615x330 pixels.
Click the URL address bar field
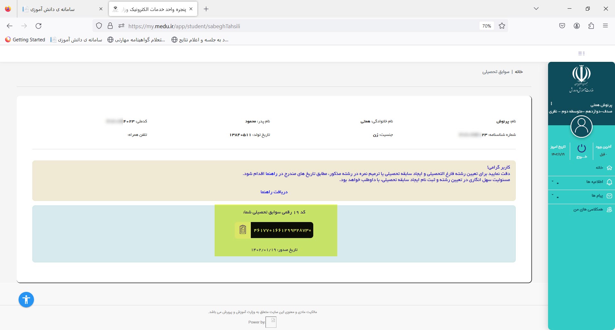288,26
